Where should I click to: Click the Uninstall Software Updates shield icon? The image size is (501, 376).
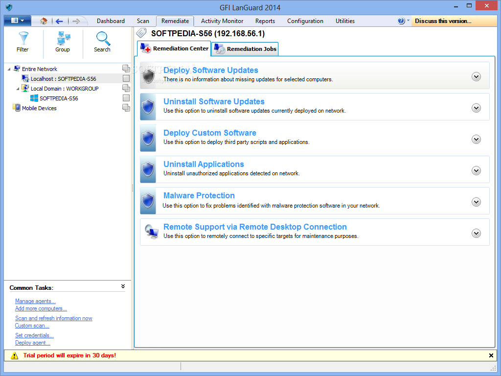pos(148,107)
